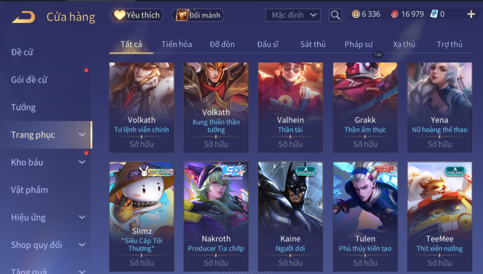The width and height of the screenshot is (483, 274).
Task: Click the golden back arrow icon
Action: [23, 17]
